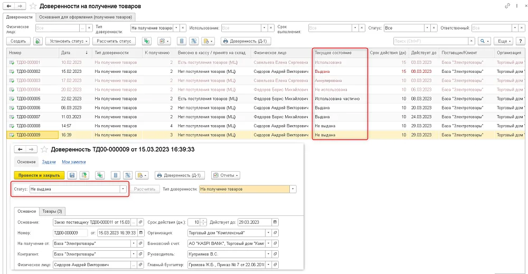Screen dimensions: 528x274
Task: Open the Физическое лицо record in the document form
Action: (141, 264)
